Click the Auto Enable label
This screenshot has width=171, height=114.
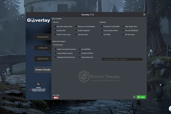click(56, 95)
